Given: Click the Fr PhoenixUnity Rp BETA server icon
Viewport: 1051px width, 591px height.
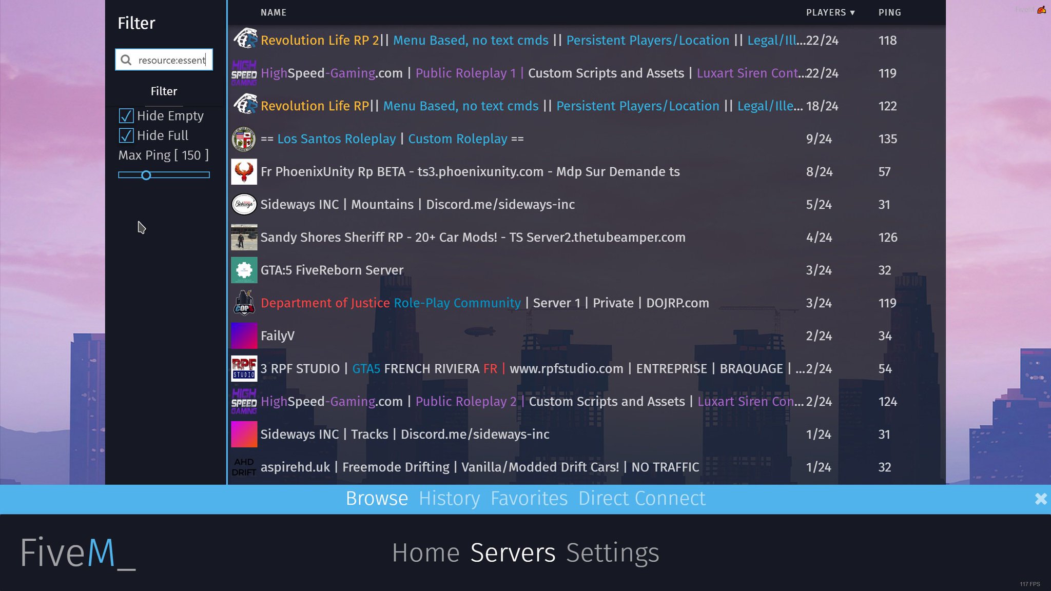Looking at the screenshot, I should 244,172.
